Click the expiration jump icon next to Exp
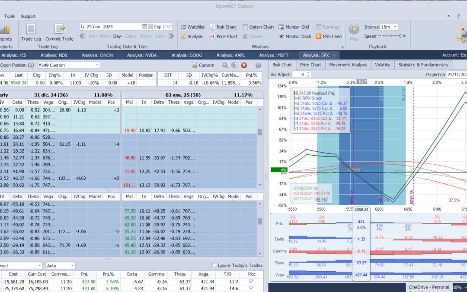The image size is (467, 292). [150, 26]
